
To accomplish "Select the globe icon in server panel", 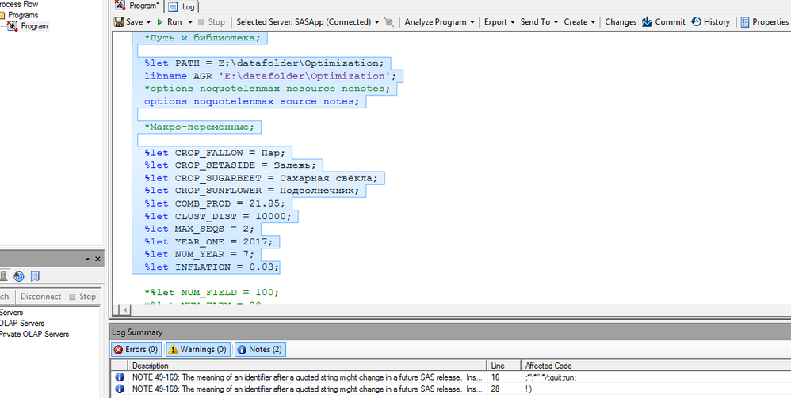I will tap(18, 276).
